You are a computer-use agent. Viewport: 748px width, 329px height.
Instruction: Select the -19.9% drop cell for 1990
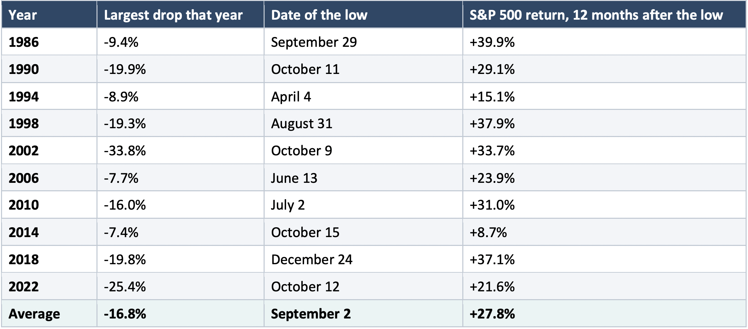coord(180,69)
